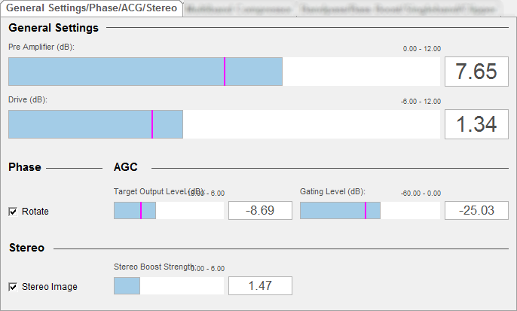Image resolution: width=517 pixels, height=311 pixels.
Task: Disable the Stereo Image checkbox
Action: (x=13, y=286)
